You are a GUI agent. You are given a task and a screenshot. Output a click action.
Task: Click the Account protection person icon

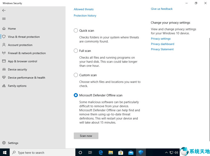pos(4,45)
